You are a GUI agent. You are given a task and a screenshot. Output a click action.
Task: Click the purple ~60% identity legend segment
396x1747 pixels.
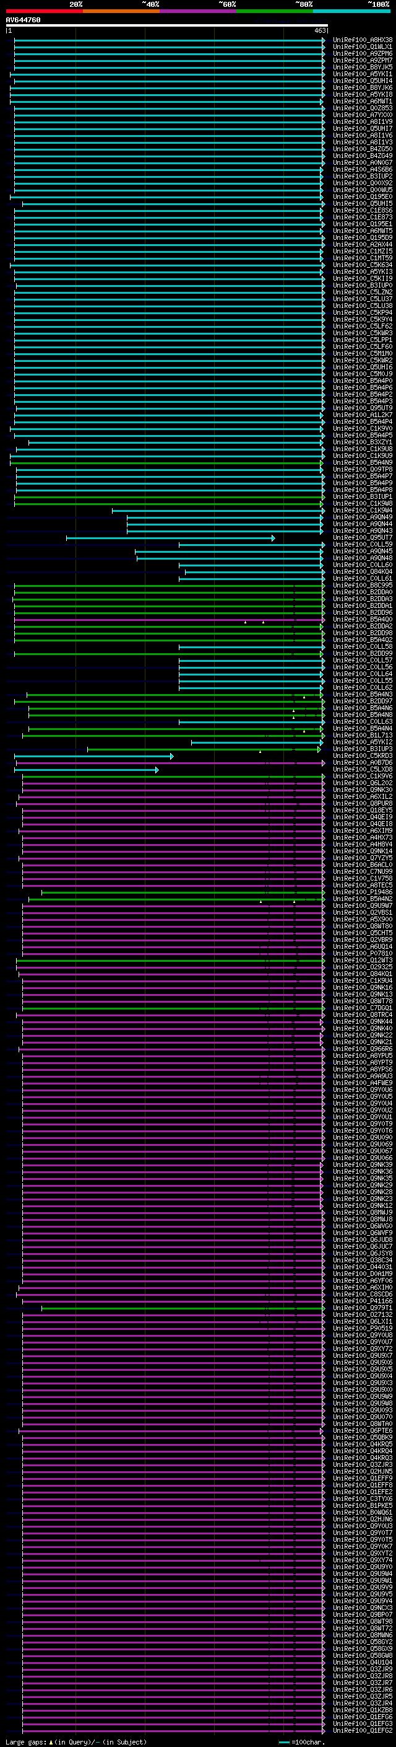point(199,11)
